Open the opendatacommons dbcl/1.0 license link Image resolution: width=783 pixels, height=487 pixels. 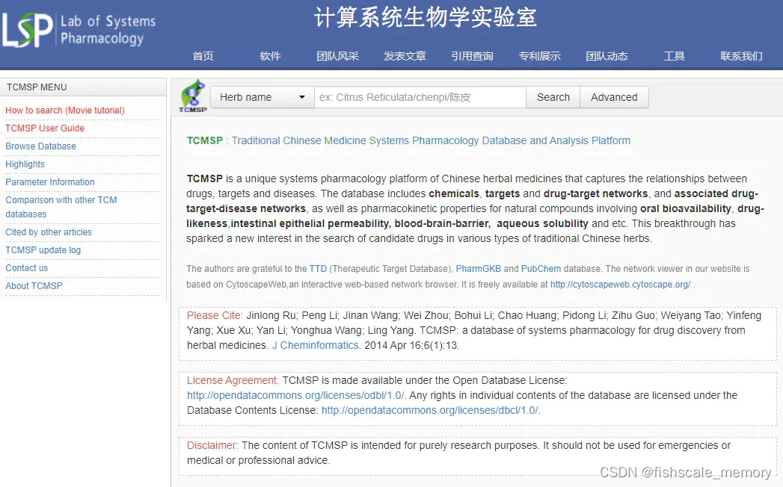[x=429, y=410]
